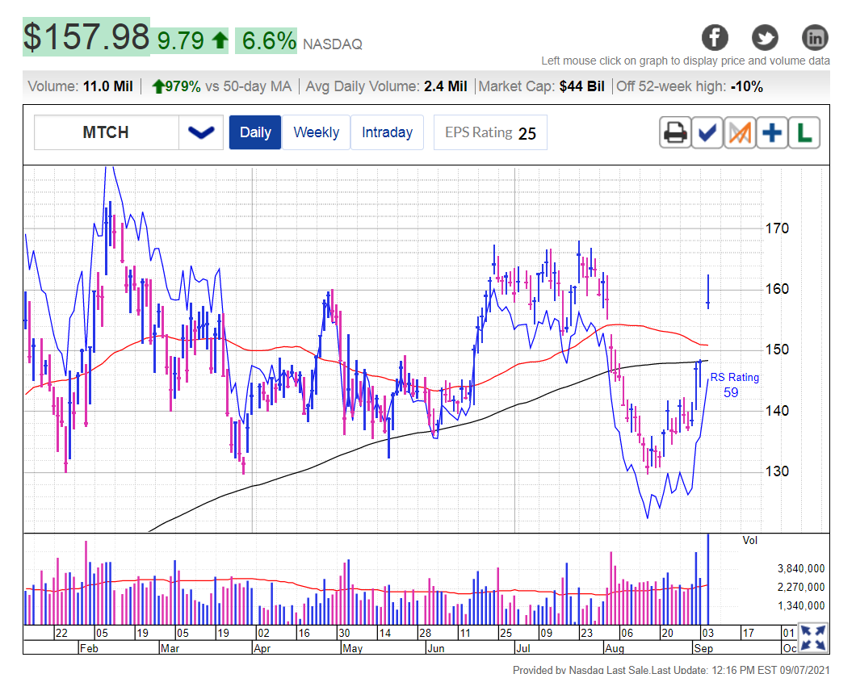This screenshot has height=674, width=856.
Task: Click the 17 date tick in September
Action: (x=748, y=633)
